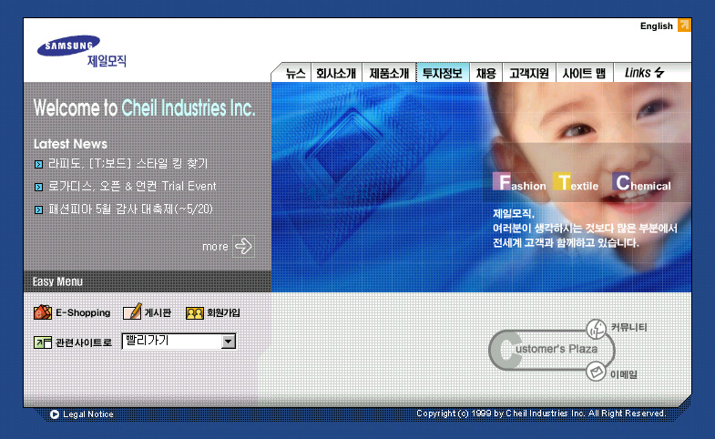The image size is (715, 439).
Task: Open the 사이트 맵 tab
Action: tap(584, 73)
